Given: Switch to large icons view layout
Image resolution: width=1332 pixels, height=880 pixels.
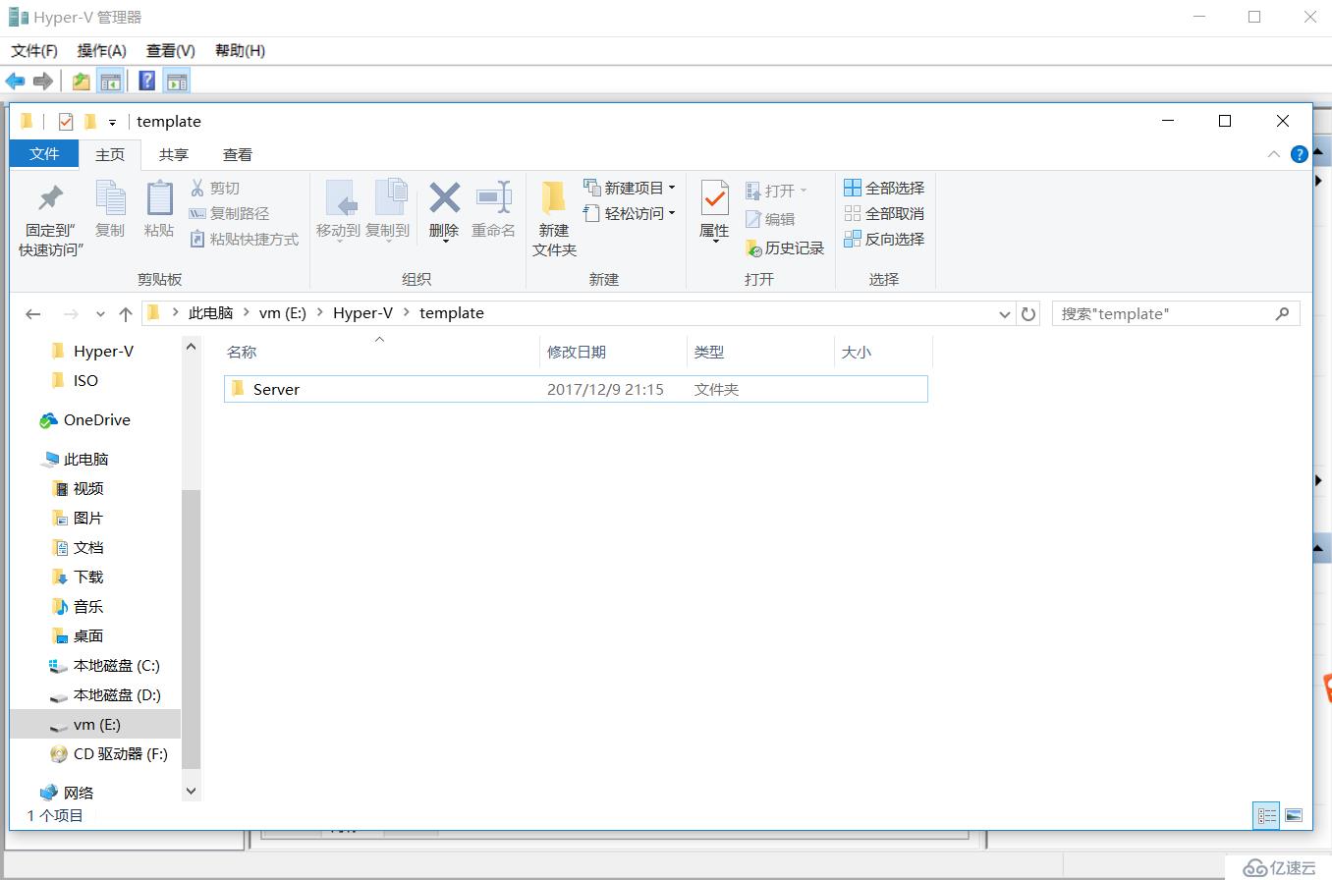Looking at the screenshot, I should [x=1294, y=815].
